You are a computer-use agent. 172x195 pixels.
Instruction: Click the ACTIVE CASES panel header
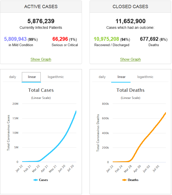41,7
